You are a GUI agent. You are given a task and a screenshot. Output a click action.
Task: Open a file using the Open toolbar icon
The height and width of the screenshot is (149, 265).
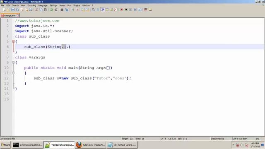point(8,10)
